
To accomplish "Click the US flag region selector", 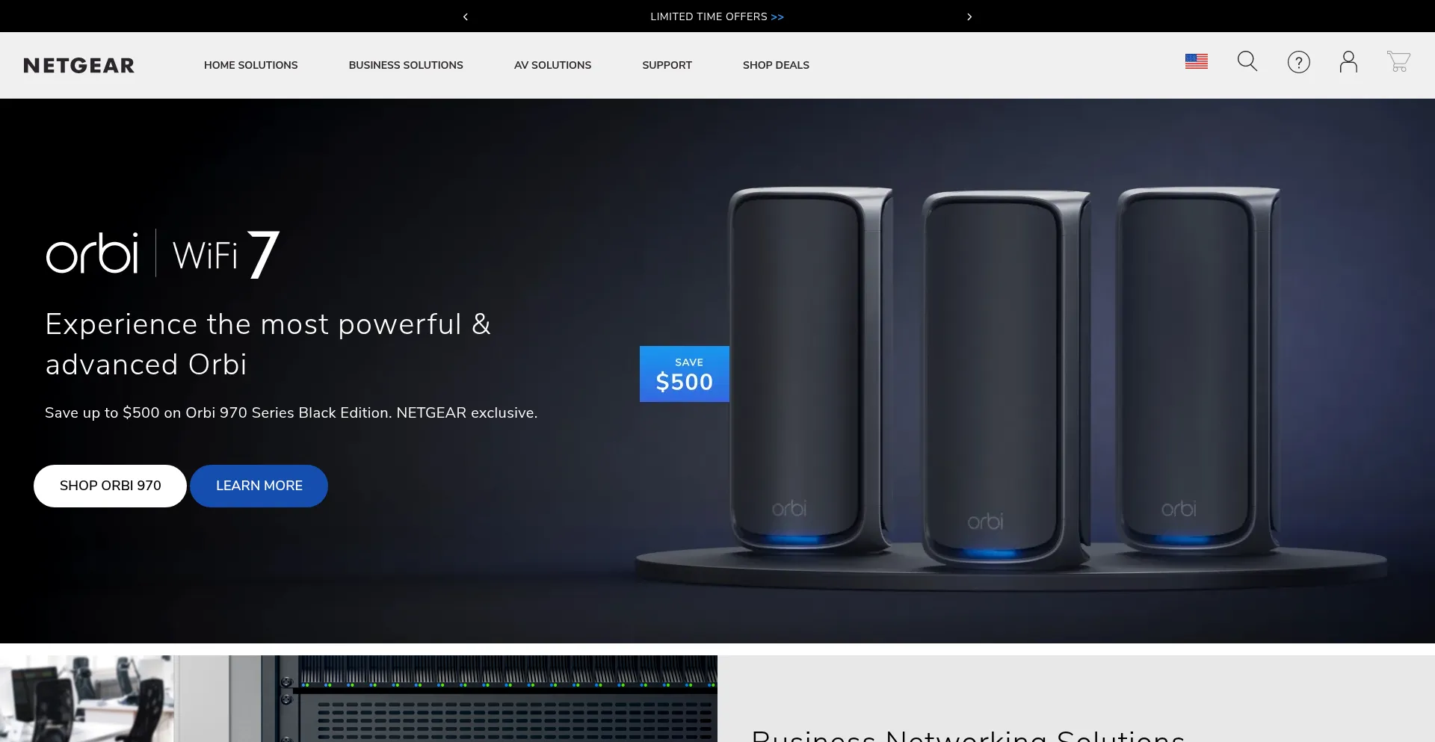I will 1196,61.
